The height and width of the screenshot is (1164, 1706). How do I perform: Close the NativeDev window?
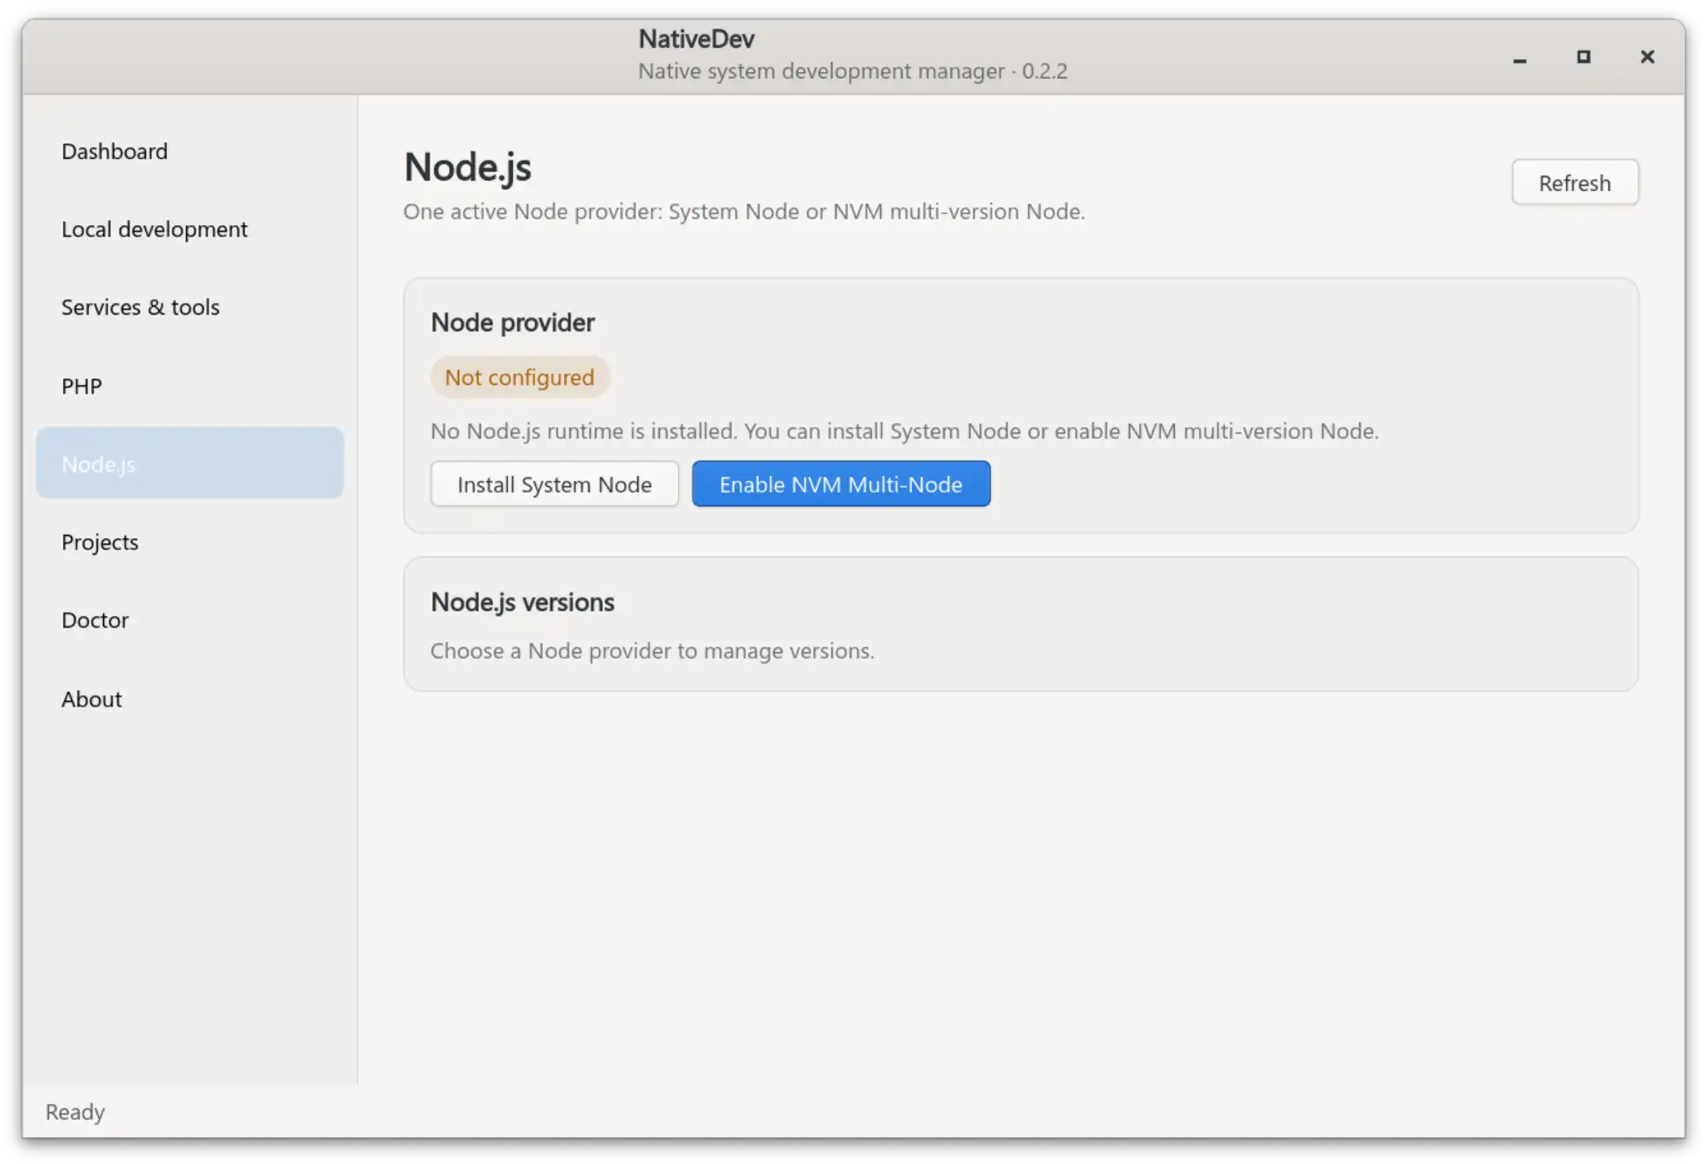click(1647, 57)
